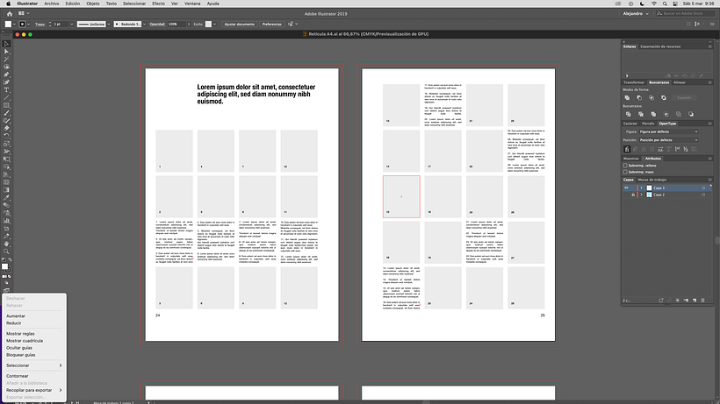Viewport: 720px width, 404px height.
Task: Select the Free Transform tool
Action: coord(6,159)
